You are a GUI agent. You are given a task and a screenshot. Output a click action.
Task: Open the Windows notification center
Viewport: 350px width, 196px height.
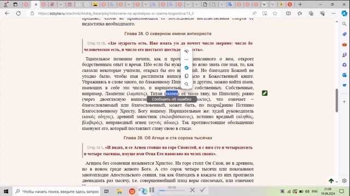[x=341, y=191]
